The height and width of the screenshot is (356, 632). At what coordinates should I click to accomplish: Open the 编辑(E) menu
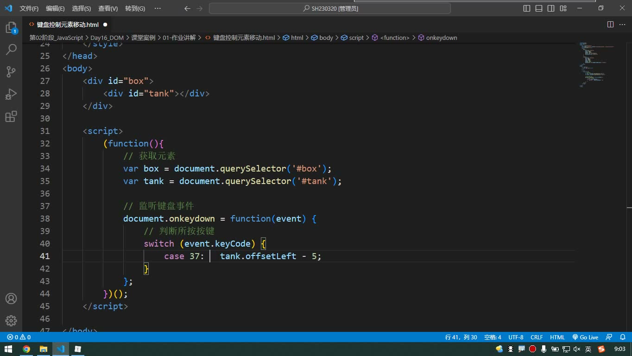56,8
